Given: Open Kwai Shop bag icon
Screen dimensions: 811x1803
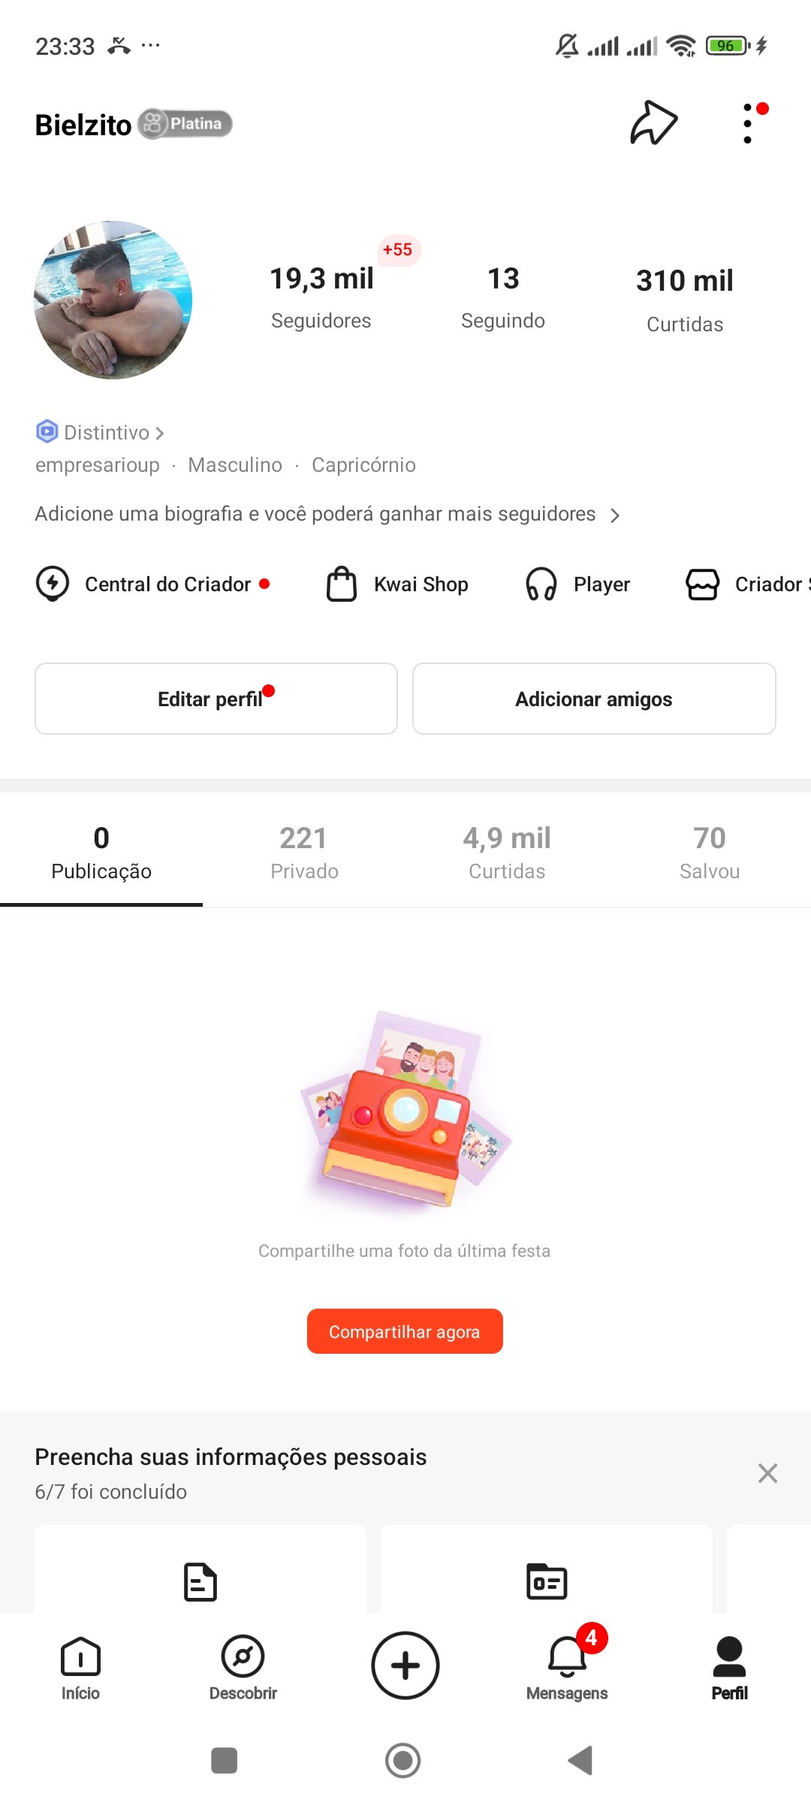Looking at the screenshot, I should tap(341, 584).
